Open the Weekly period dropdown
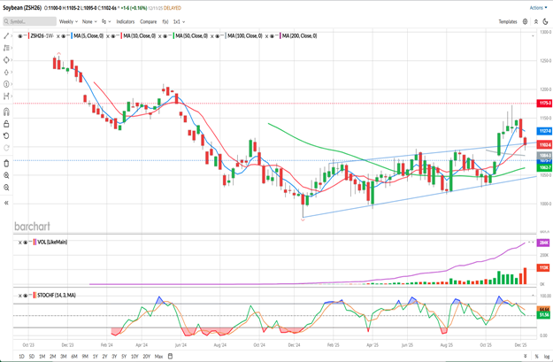 68,21
